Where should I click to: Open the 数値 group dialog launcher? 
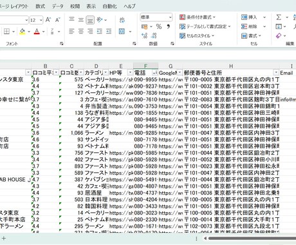coord(172,44)
